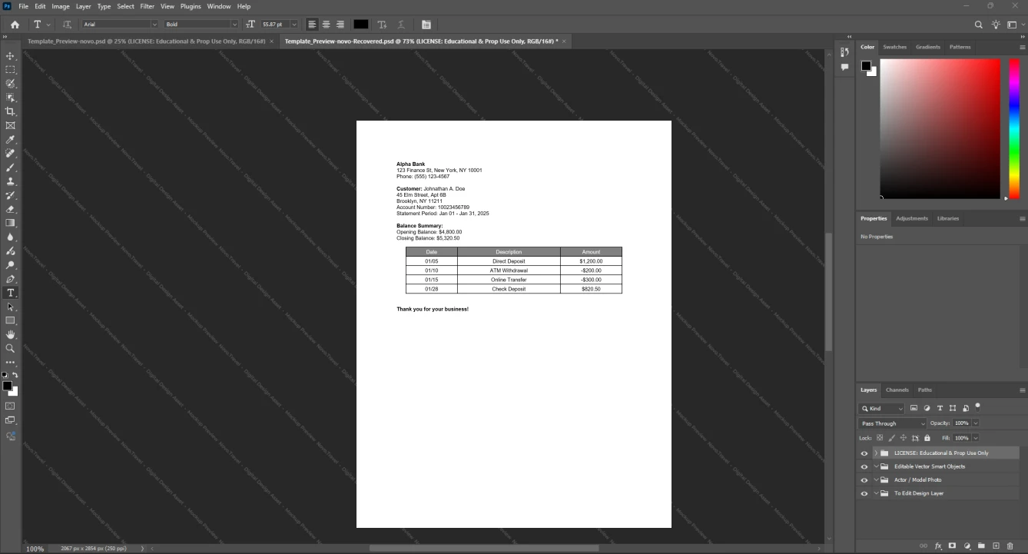Right align the text
The height and width of the screenshot is (554, 1028).
tap(340, 25)
